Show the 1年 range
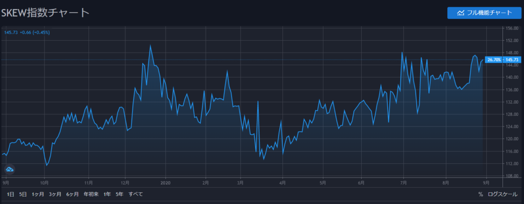Screen dimensions: 524x204 [107, 194]
